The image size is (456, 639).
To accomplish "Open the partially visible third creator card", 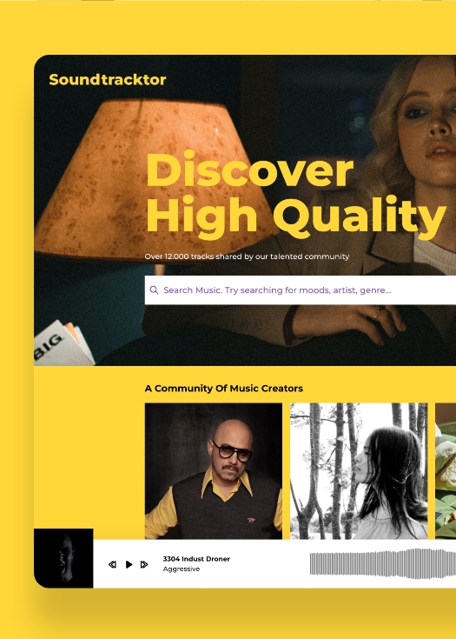I will point(446,470).
